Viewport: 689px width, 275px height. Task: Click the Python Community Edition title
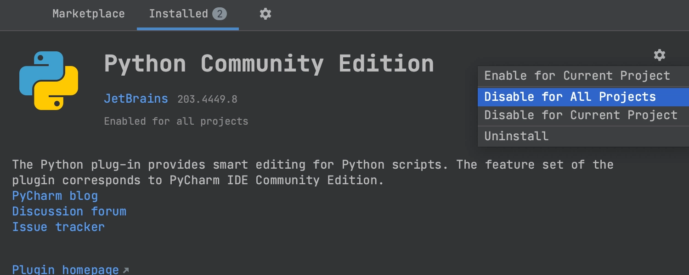point(269,64)
